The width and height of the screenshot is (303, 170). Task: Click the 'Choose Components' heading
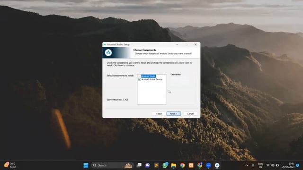click(x=145, y=50)
